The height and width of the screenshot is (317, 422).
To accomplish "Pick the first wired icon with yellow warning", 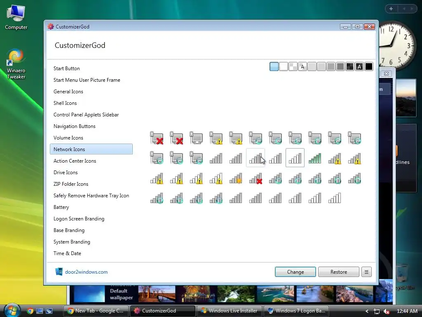I will pyautogui.click(x=216, y=138).
